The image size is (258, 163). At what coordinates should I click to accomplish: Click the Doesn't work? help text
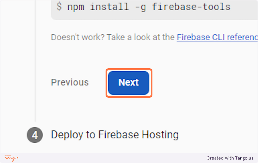coord(78,37)
